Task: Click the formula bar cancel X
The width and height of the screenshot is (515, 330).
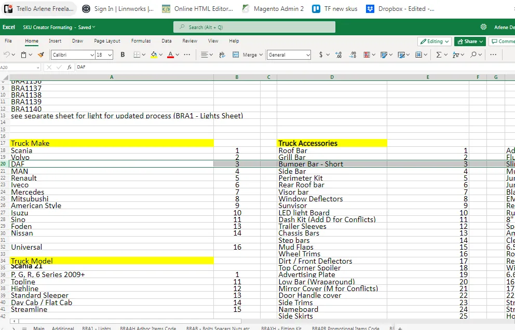Action: click(x=49, y=67)
